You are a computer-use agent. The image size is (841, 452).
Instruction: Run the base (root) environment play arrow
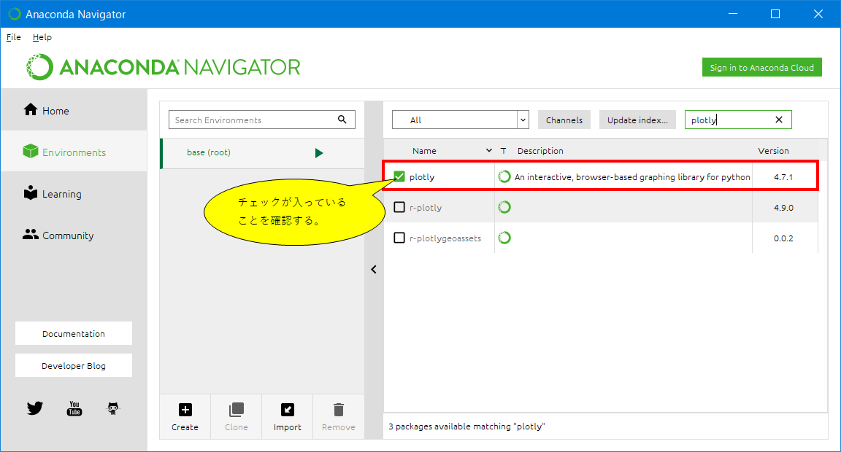(x=319, y=153)
